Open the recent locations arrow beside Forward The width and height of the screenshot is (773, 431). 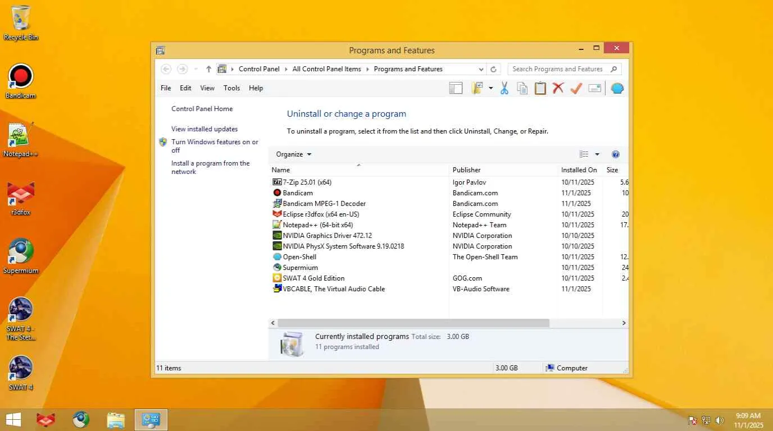tap(195, 69)
